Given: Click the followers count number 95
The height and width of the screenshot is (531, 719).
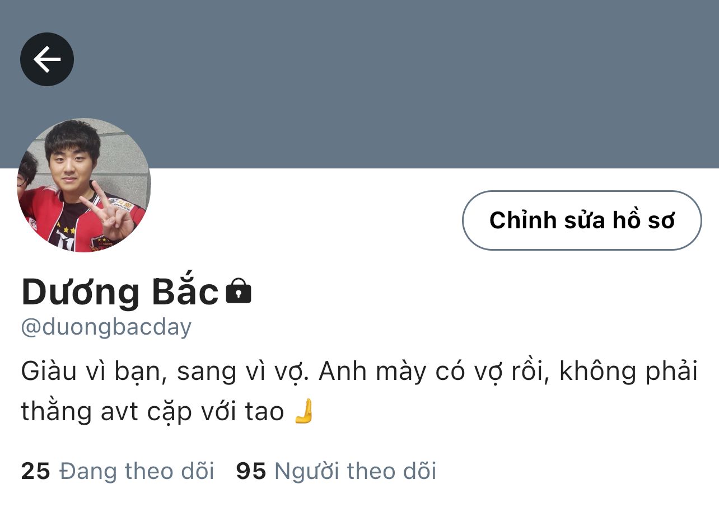Looking at the screenshot, I should 251,471.
